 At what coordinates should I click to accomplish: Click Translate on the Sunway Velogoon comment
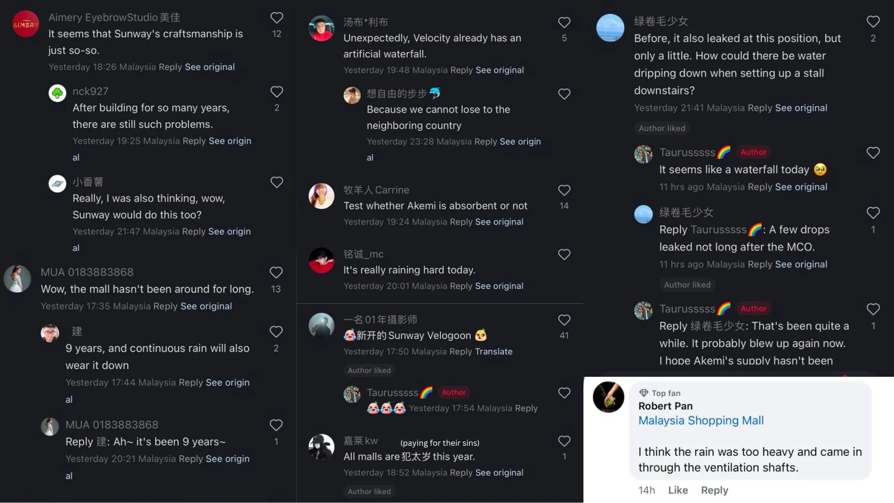point(494,352)
